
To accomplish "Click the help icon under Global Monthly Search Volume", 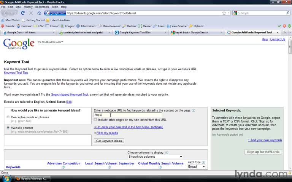I will [160, 167].
